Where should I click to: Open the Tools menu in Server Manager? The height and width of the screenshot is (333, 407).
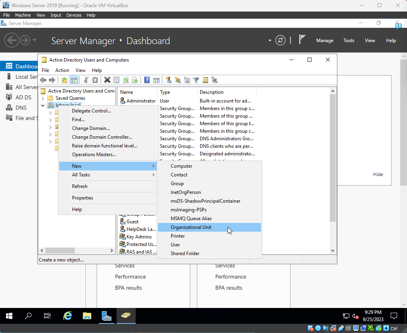click(x=349, y=41)
